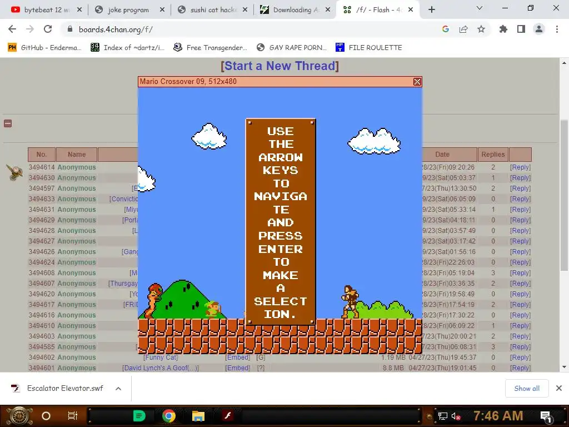Click the page vertical scrollbar thumb
The height and width of the screenshot is (427, 569).
[564, 195]
